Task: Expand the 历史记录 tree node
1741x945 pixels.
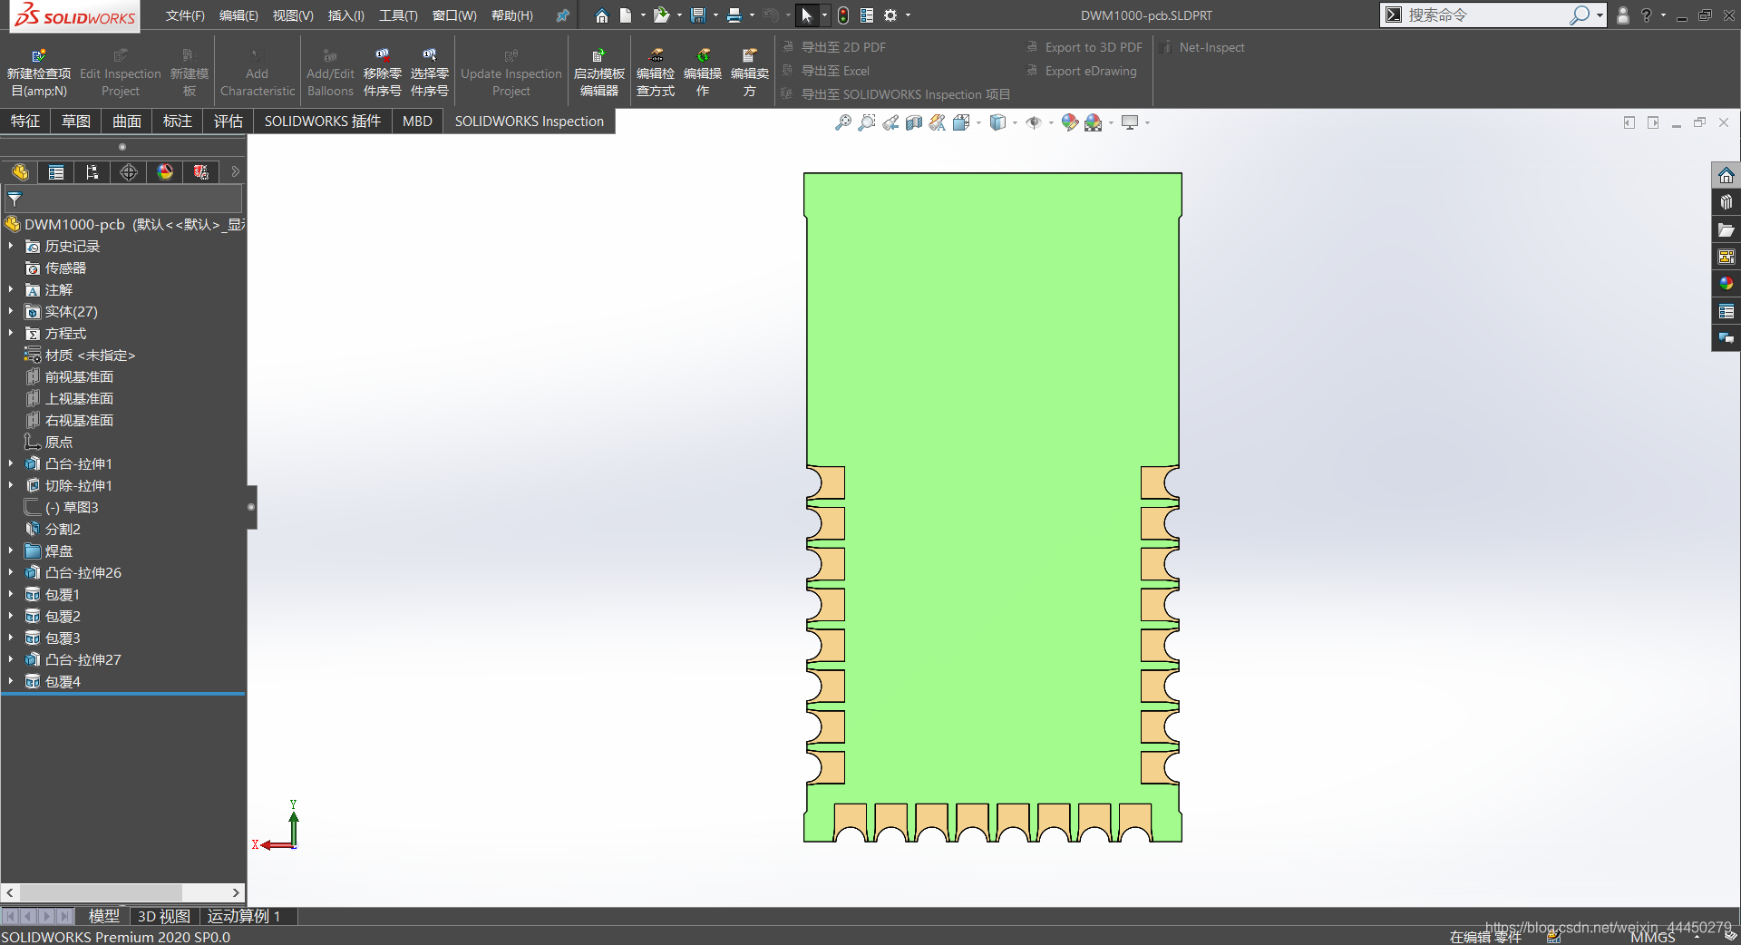Action: coord(11,246)
